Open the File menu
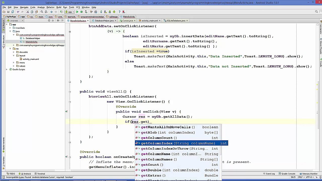The image size is (322, 181). [4, 7]
